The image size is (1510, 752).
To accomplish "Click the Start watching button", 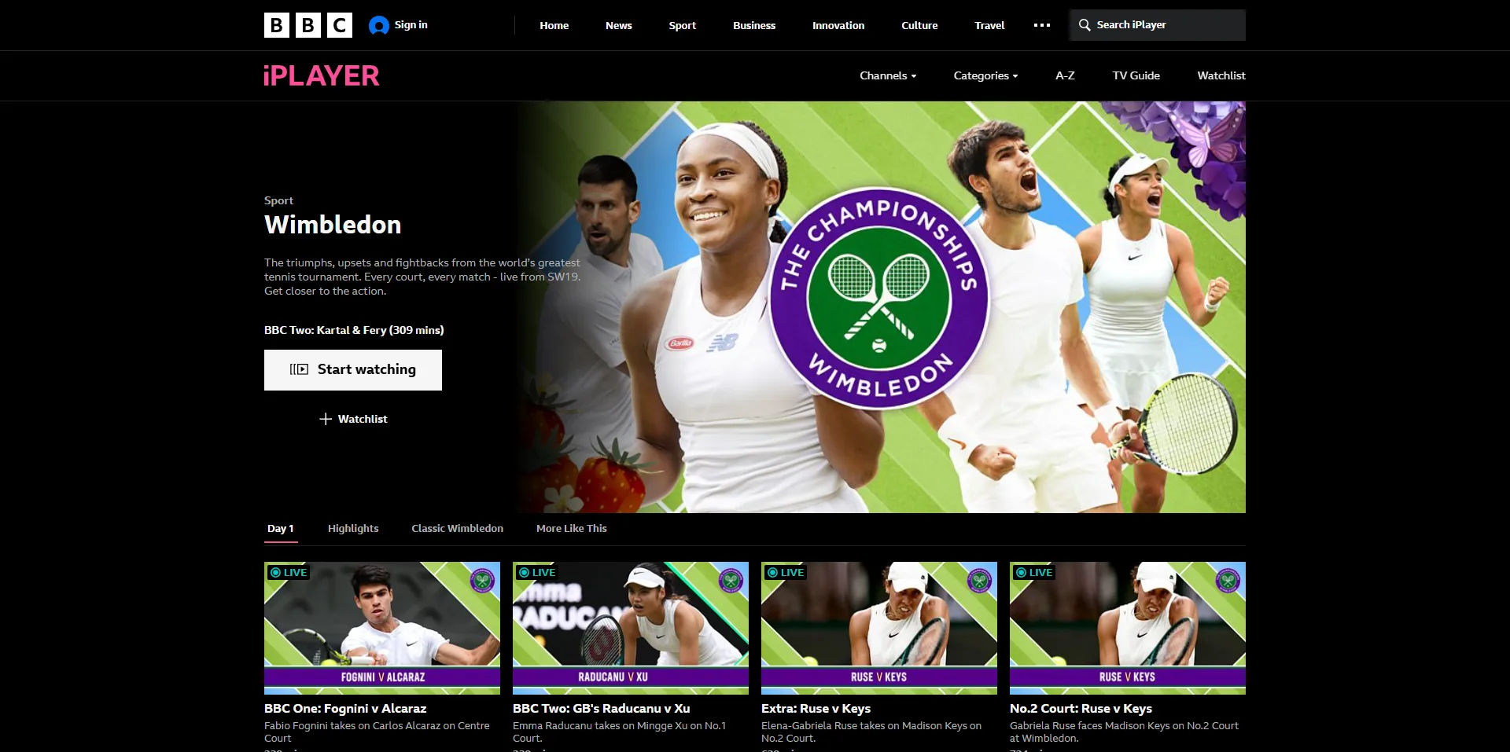I will click(x=353, y=370).
